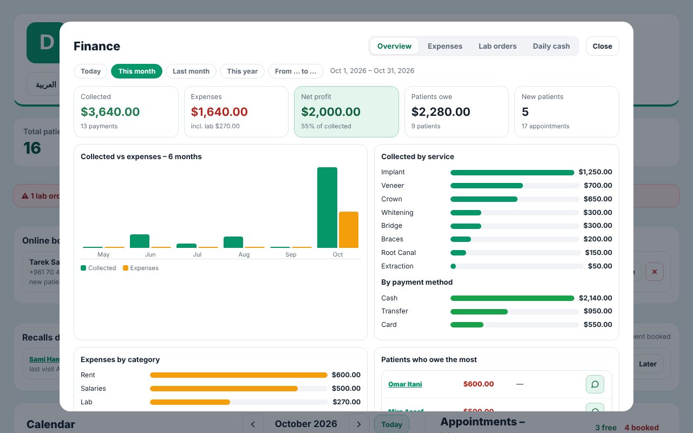Filter finance data by Today chip

[91, 71]
